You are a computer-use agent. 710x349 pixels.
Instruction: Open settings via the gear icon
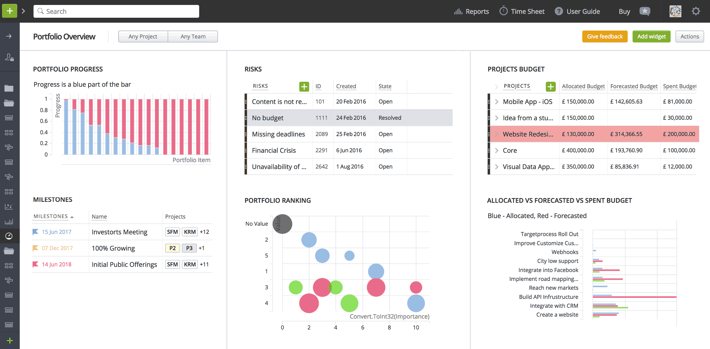pyautogui.click(x=696, y=11)
